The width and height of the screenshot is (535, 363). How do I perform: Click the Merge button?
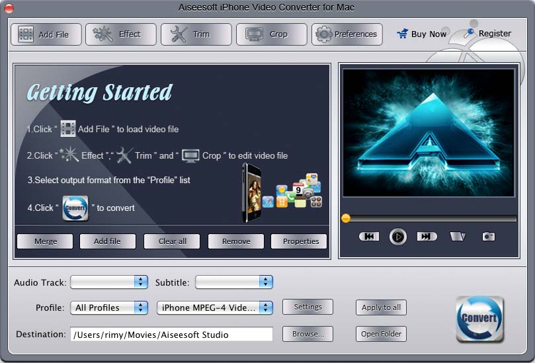coord(46,241)
